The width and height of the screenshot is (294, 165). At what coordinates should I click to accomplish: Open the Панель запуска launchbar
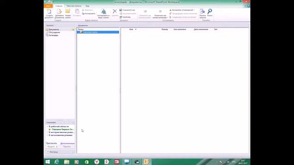(203, 14)
